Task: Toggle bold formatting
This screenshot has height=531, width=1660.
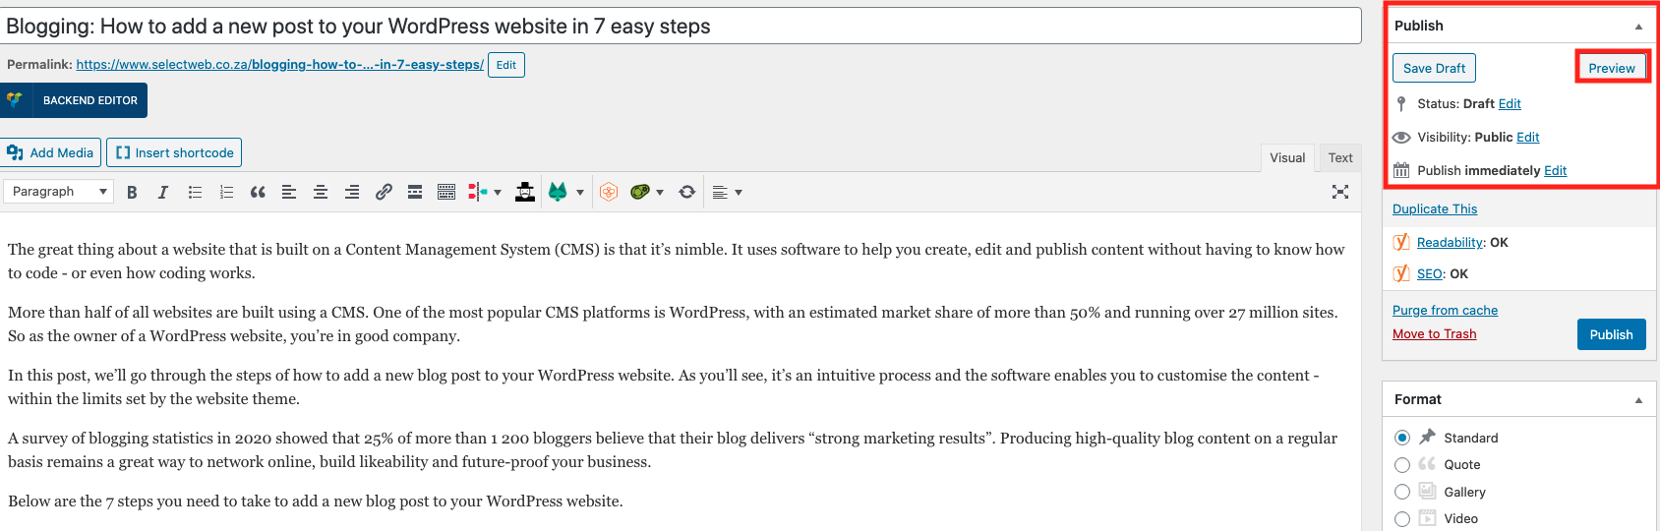Action: pyautogui.click(x=132, y=192)
